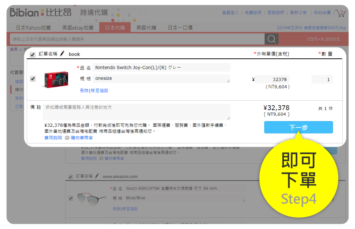This screenshot has width=355, height=229.
Task: Open the 服務說明 link
Action: [x=276, y=13]
